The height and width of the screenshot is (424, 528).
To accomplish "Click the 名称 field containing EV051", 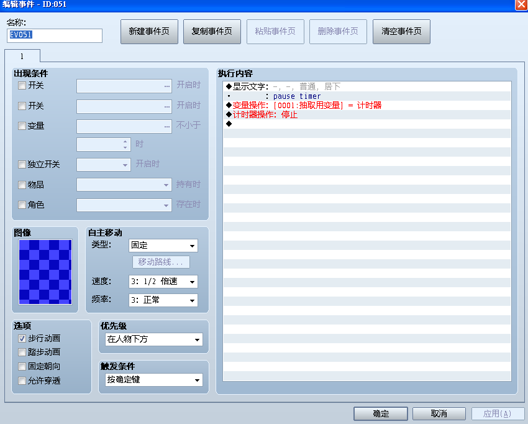I will click(x=55, y=35).
